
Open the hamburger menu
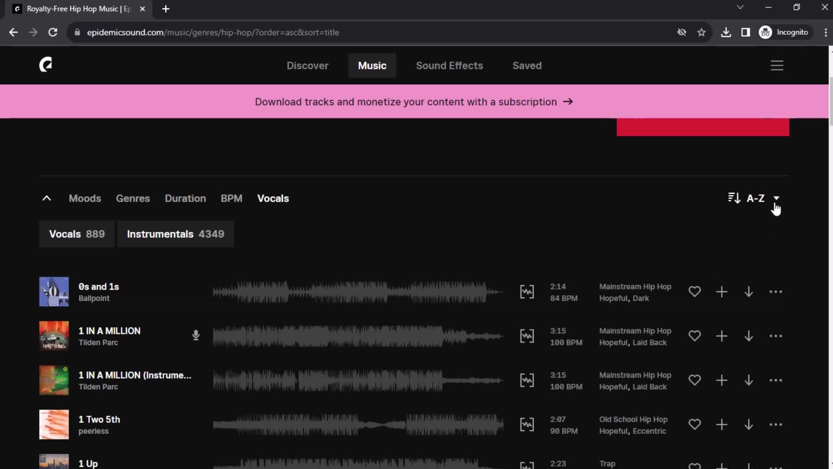777,66
